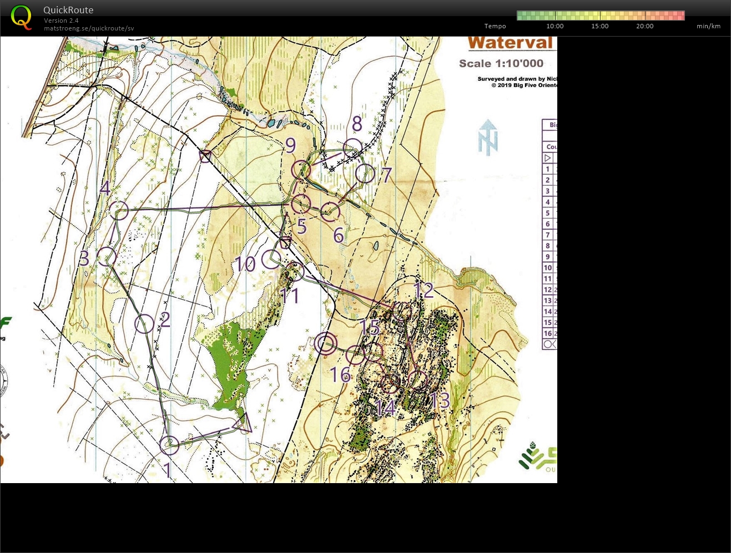Click control circle 12 on the map
Screen dimensions: 731x553
click(x=402, y=312)
